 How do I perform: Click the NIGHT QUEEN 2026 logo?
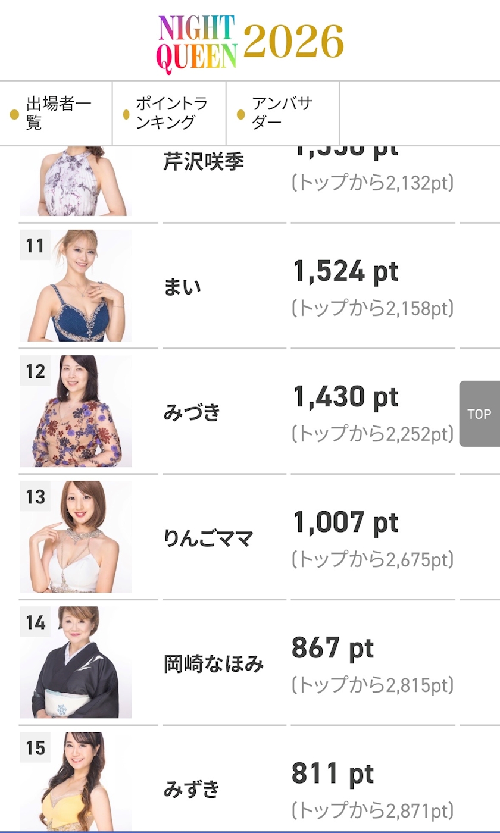[250, 43]
